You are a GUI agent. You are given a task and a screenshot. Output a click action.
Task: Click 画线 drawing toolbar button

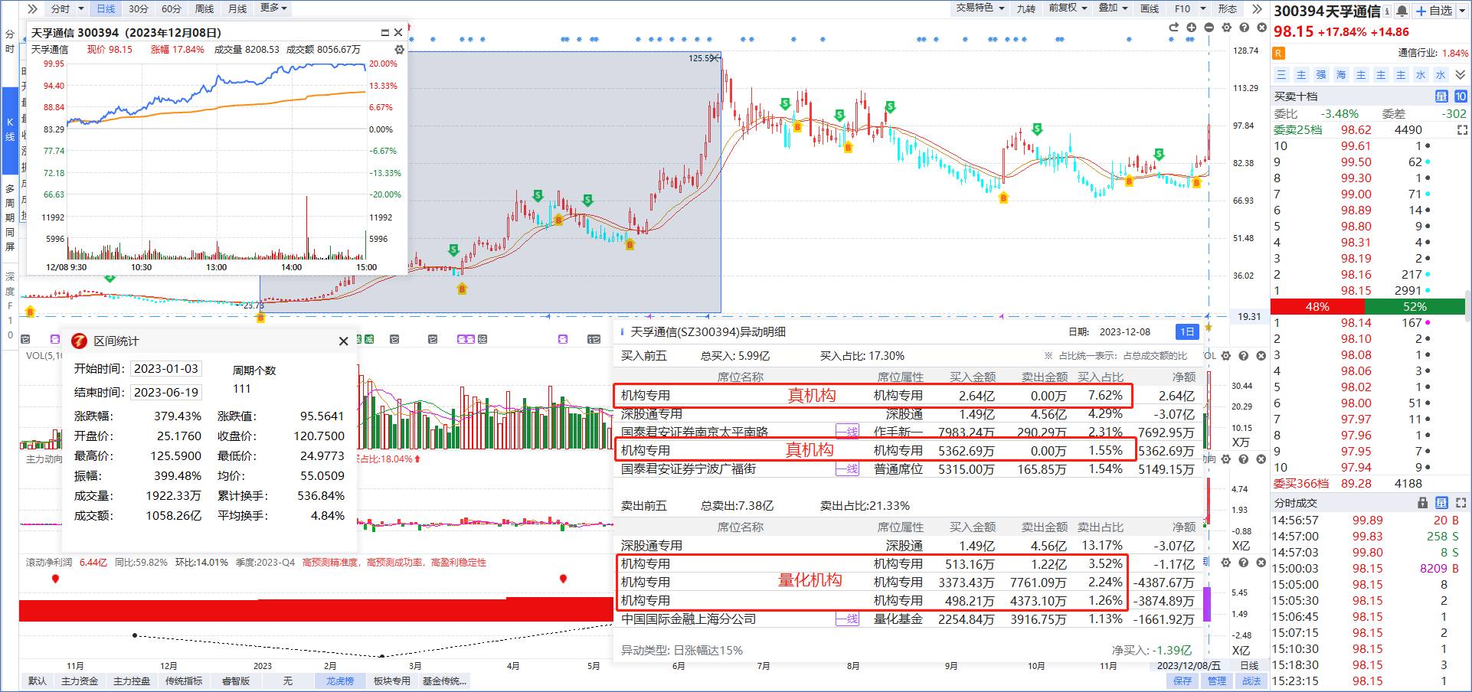pyautogui.click(x=1150, y=8)
